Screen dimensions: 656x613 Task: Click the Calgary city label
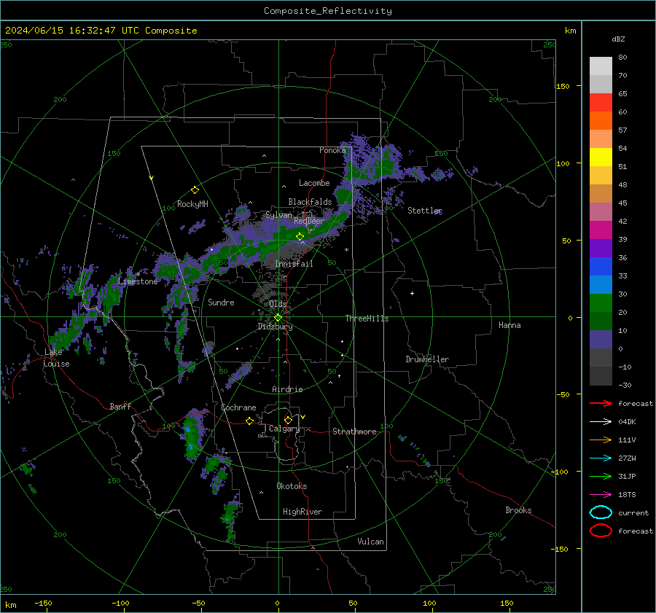(x=284, y=429)
